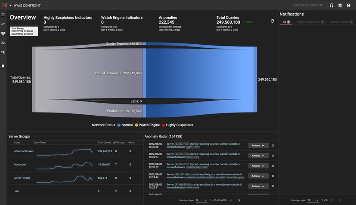Image resolution: width=356 pixels, height=205 pixels.
Task: Dismiss the 13:30:02 anomaly with X
Action: point(273,166)
